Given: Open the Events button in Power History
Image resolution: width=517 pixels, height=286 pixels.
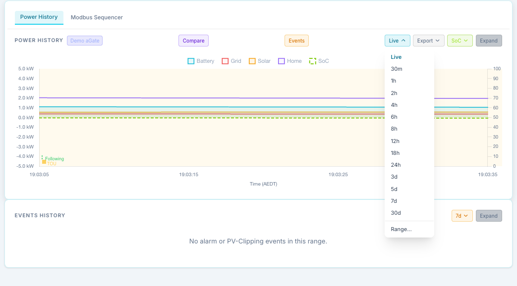Looking at the screenshot, I should coord(296,41).
